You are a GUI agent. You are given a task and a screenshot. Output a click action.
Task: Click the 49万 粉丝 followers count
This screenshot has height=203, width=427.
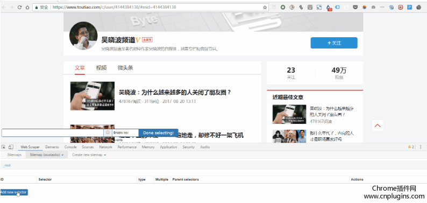339,73
